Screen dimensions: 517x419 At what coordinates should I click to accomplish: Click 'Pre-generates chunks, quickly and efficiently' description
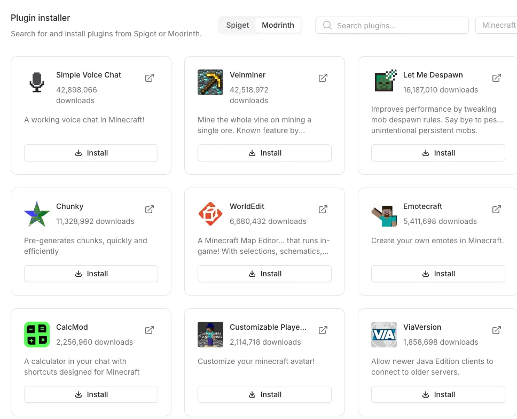pos(85,246)
